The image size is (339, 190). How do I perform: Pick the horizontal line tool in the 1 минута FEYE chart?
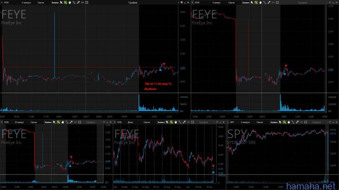[x=82, y=2]
